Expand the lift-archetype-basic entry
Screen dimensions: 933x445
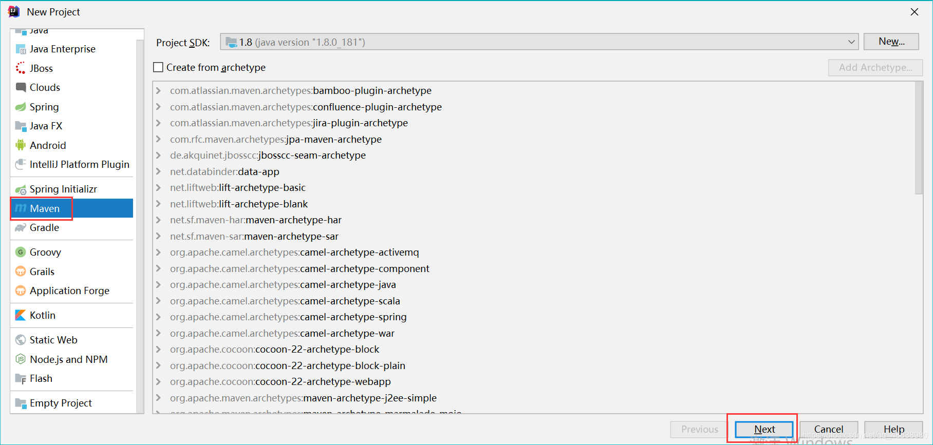click(159, 188)
